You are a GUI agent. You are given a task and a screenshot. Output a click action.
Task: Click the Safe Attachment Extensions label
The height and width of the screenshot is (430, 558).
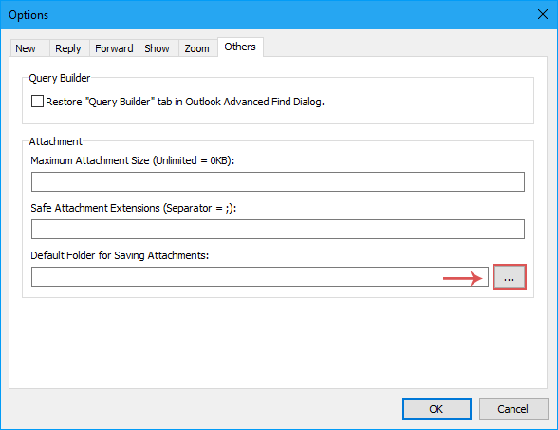(x=134, y=208)
